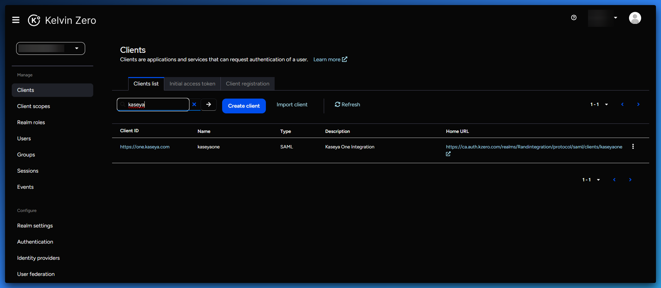661x288 pixels.
Task: Open the realm selector dropdown
Action: pos(50,48)
